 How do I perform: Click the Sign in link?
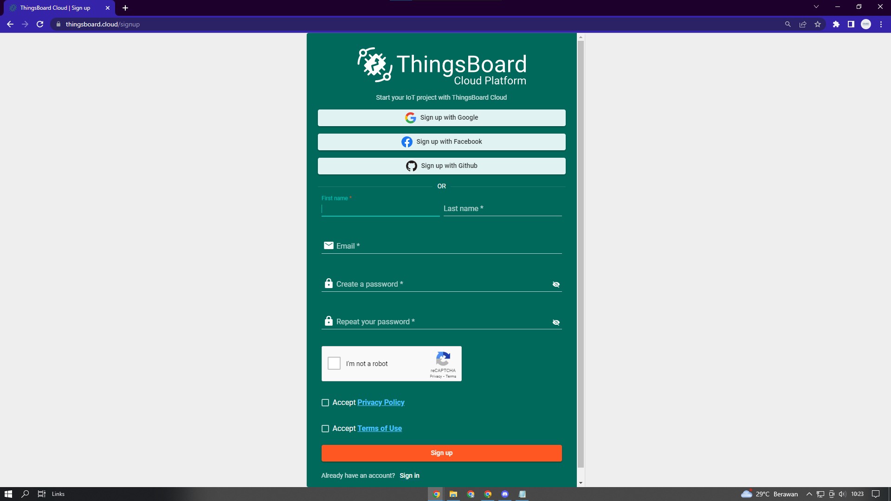click(x=409, y=475)
